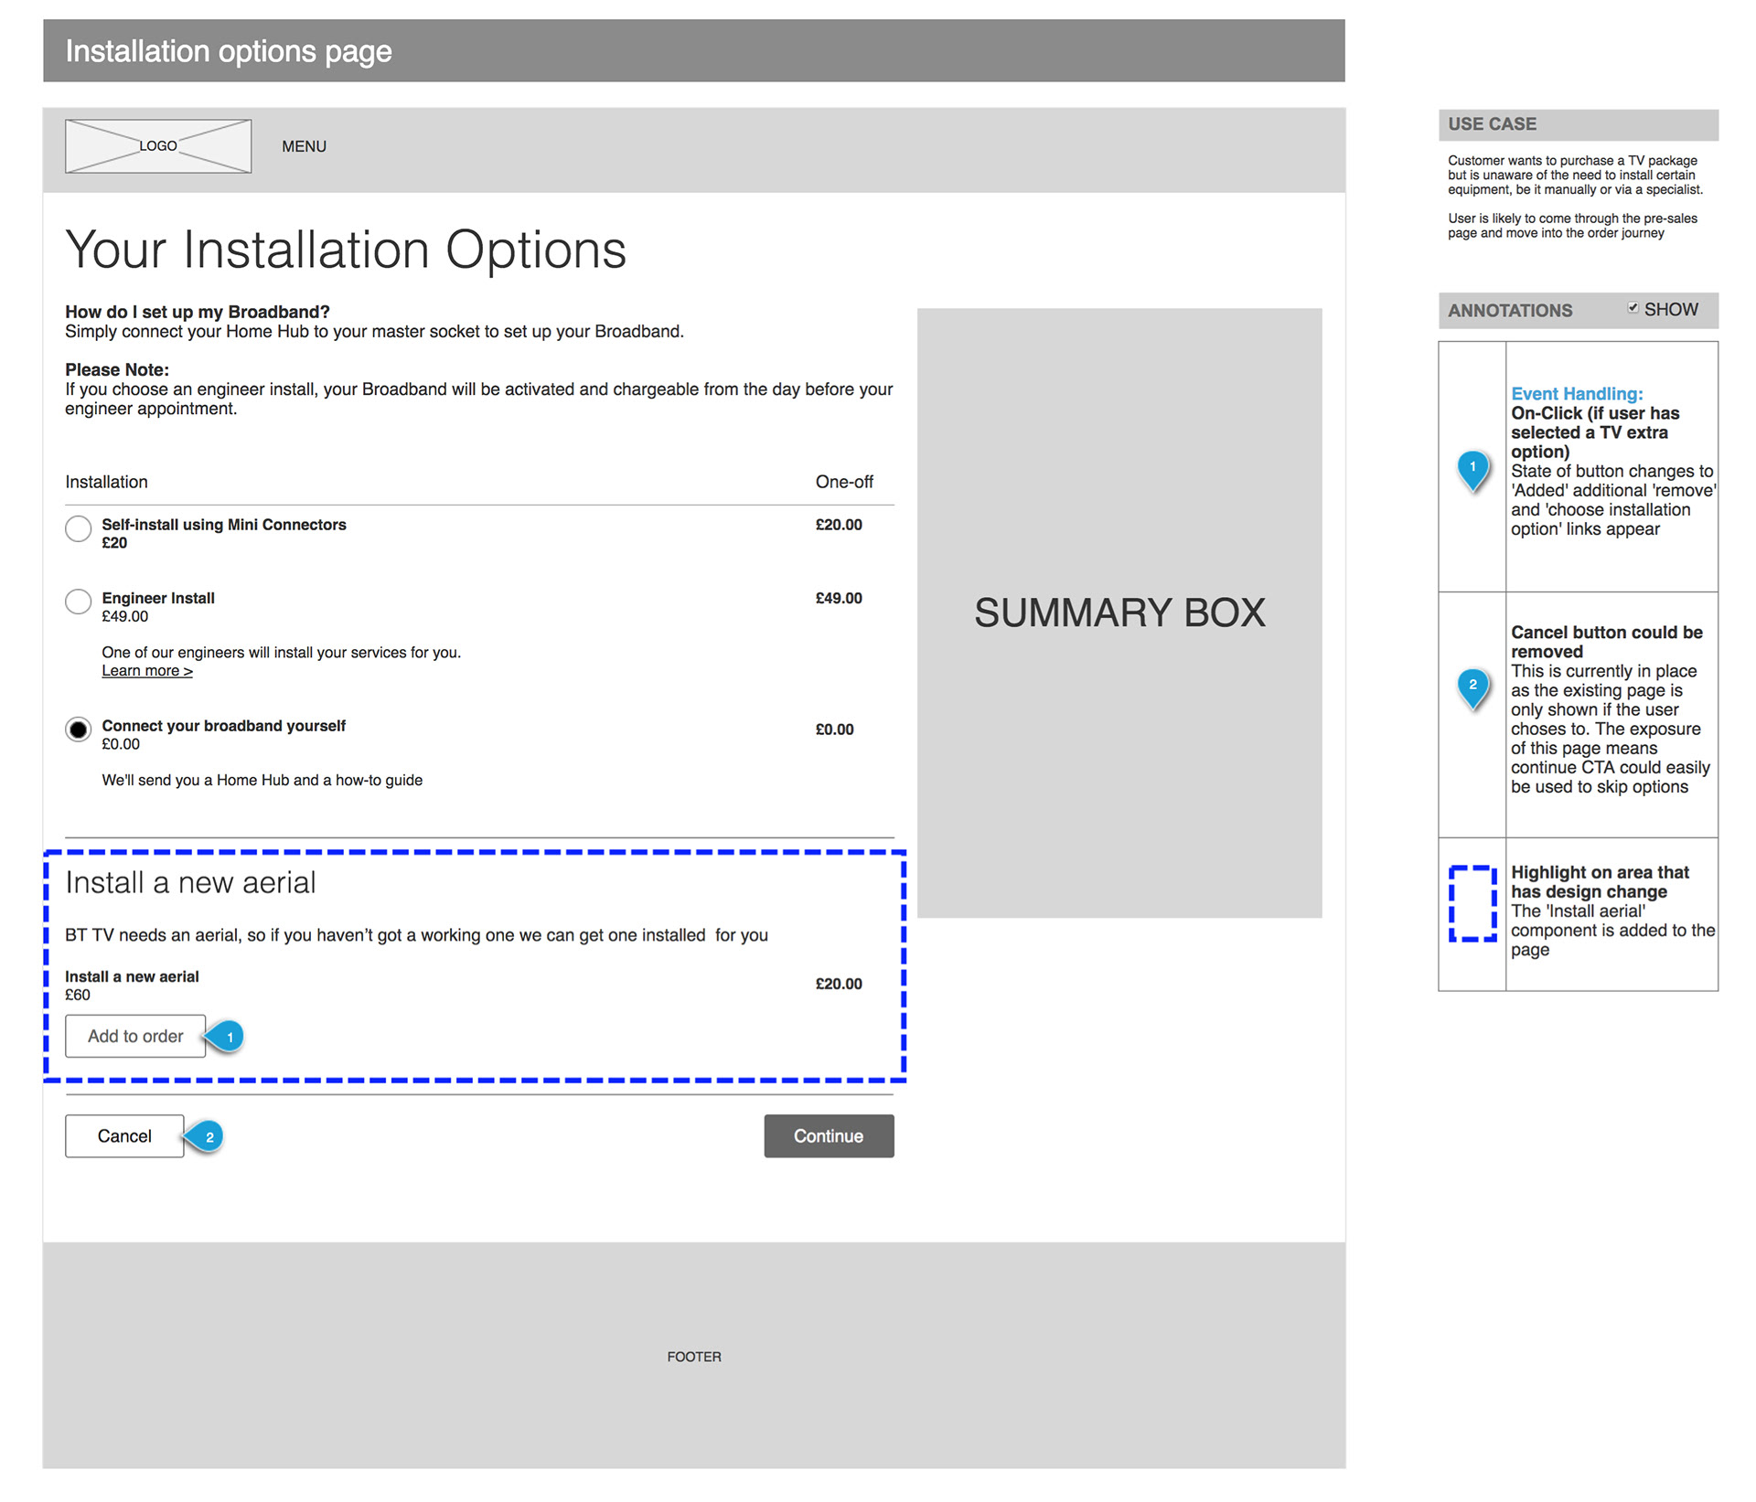Click dashed blue highlight icon in annotations legend

point(1472,903)
